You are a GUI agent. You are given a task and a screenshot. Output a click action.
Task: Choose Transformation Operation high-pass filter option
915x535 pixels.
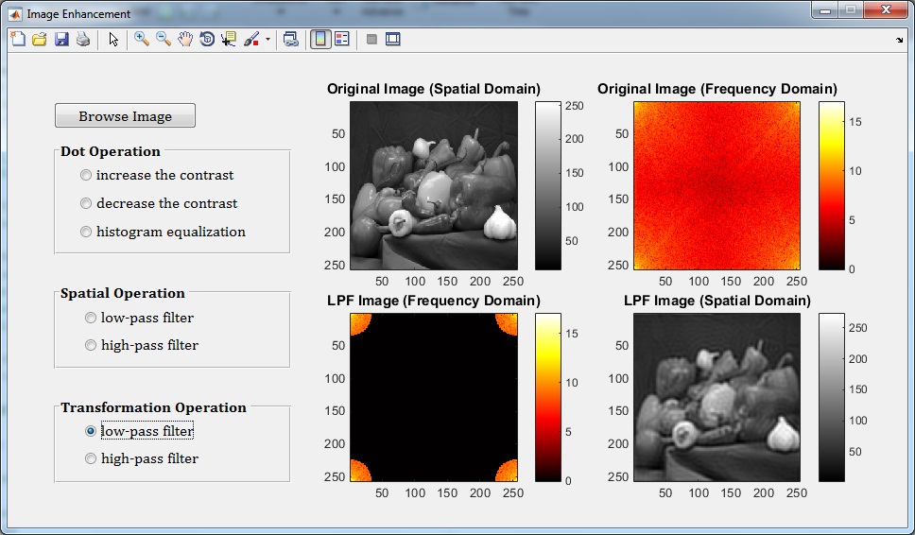(x=92, y=458)
